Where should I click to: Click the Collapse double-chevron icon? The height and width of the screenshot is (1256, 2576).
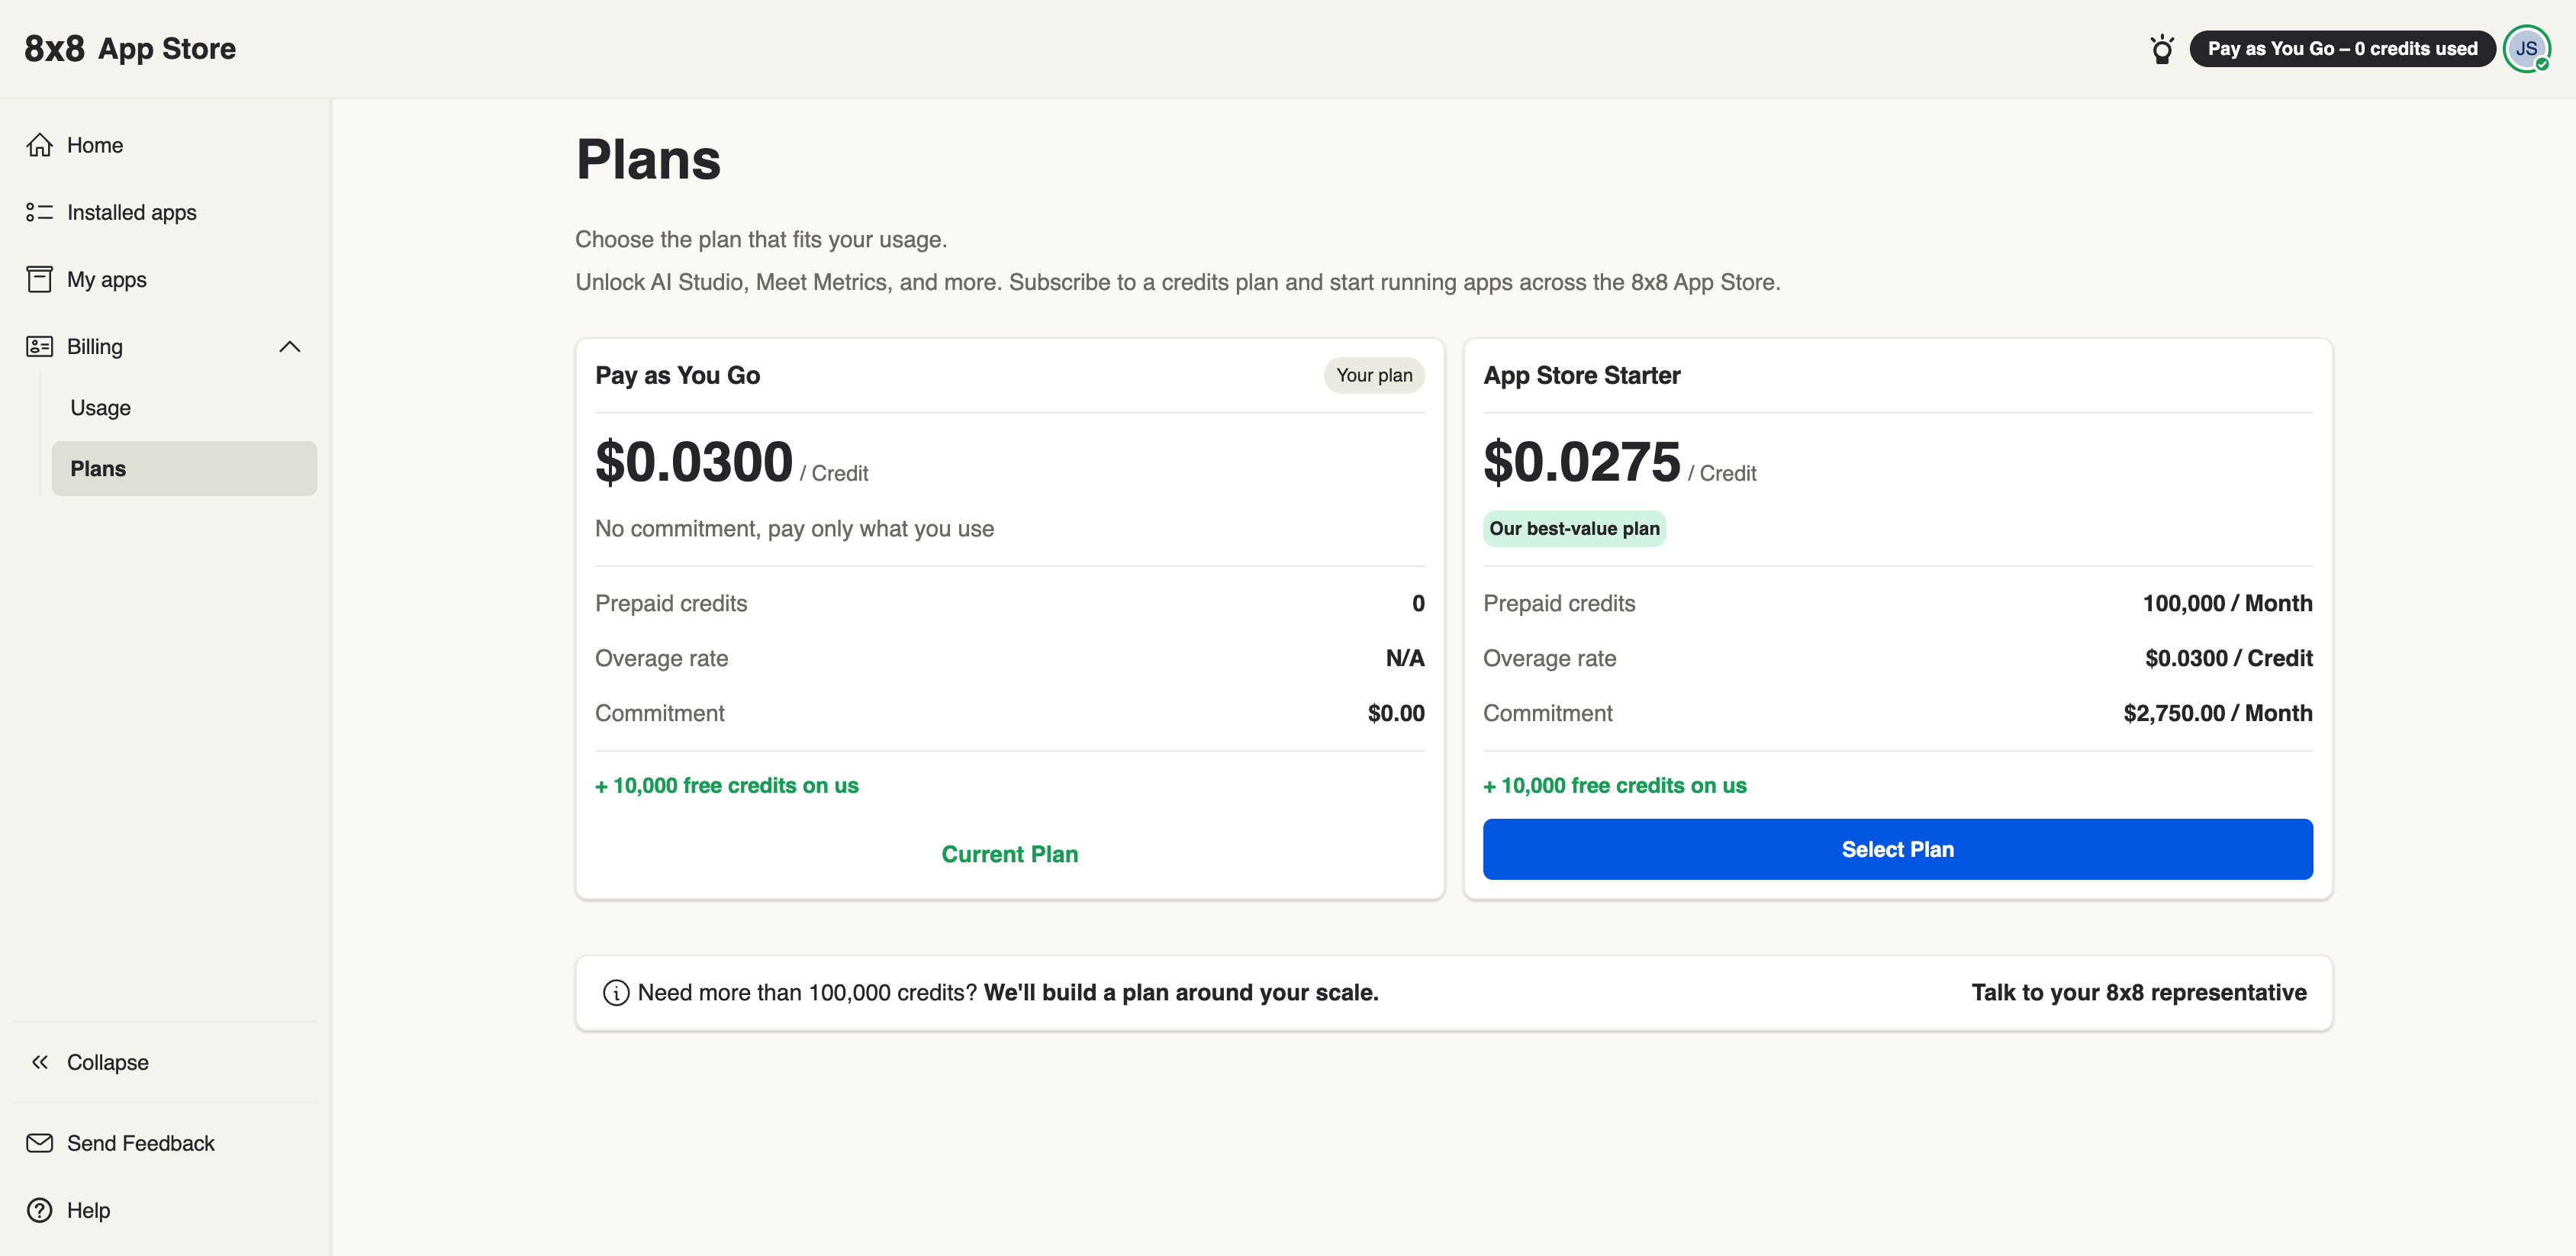pyautogui.click(x=40, y=1062)
